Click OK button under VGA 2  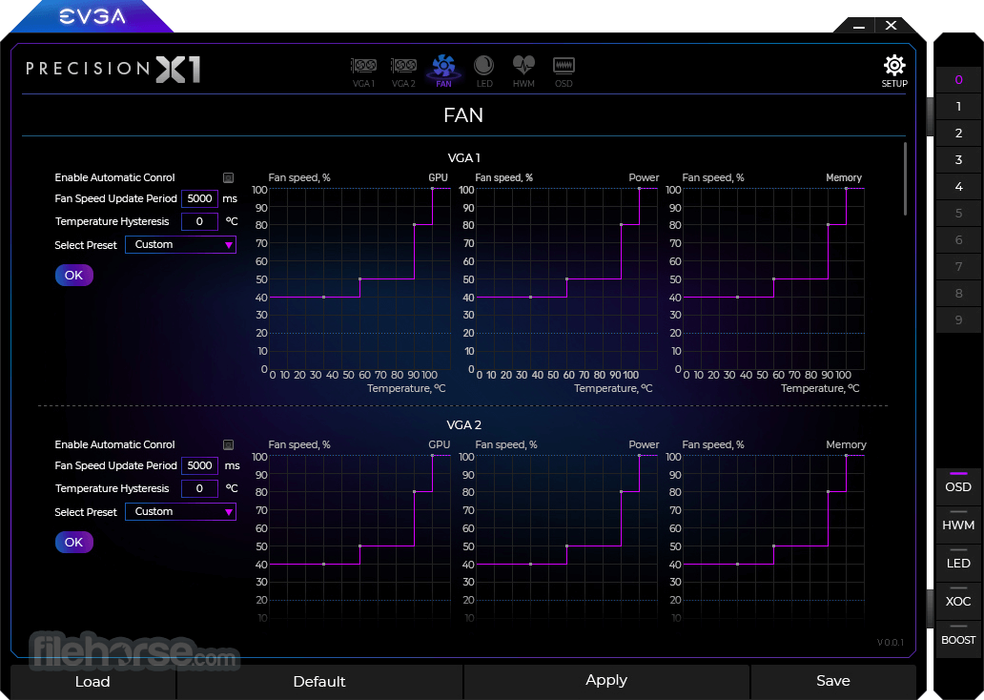click(74, 543)
